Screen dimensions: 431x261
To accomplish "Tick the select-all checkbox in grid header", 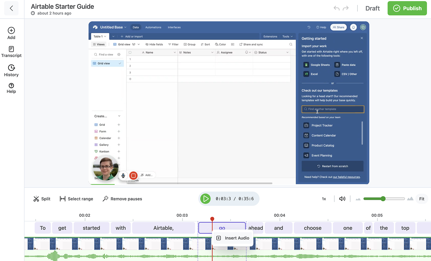I will click(x=130, y=53).
